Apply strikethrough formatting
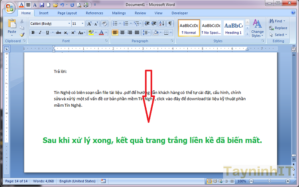The height and width of the screenshot is (187, 299). coord(58,32)
